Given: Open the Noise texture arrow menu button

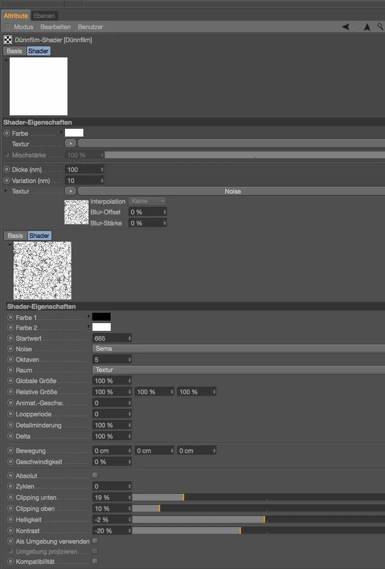Looking at the screenshot, I should point(71,191).
